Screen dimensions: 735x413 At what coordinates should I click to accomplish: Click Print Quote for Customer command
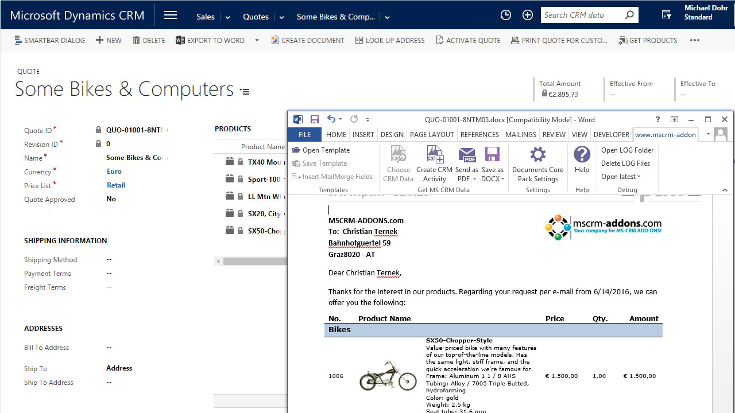(x=559, y=40)
